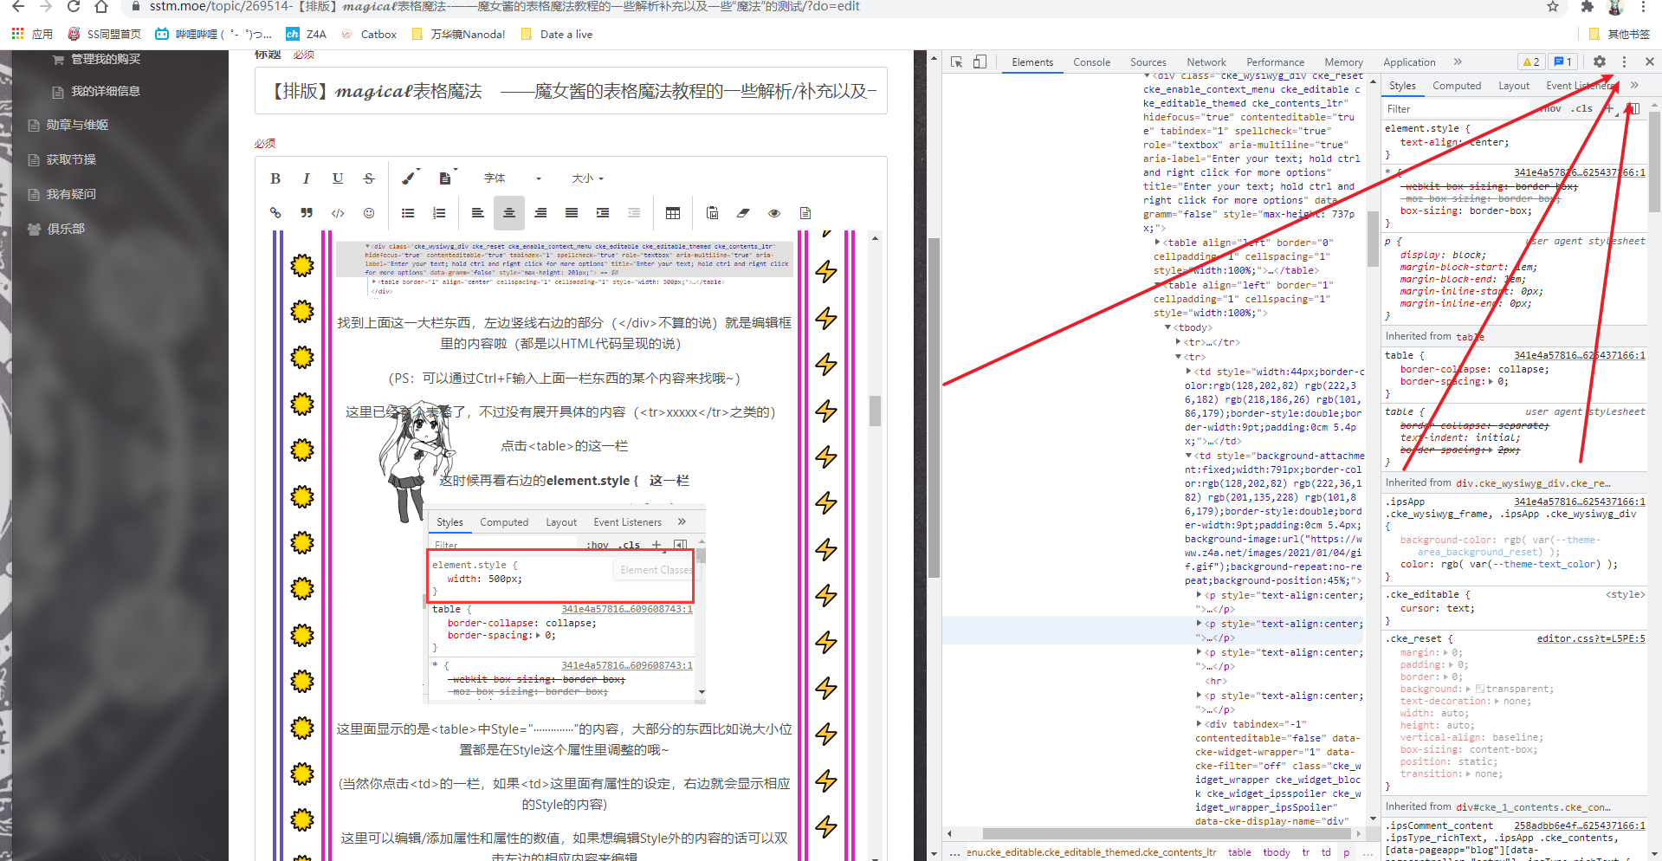Viewport: 1662px width, 861px height.
Task: Open 管理我的购买 in the sidebar
Action: [x=105, y=59]
